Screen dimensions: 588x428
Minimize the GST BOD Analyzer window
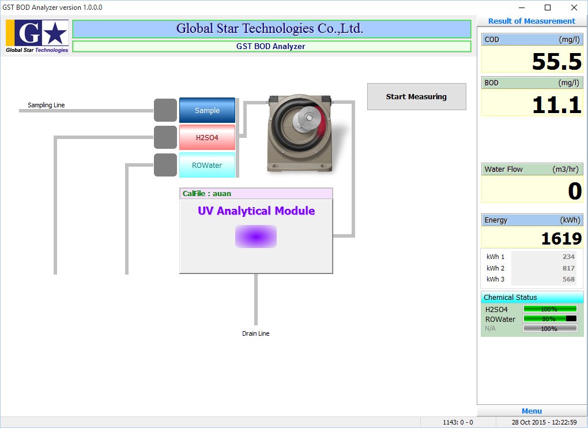tap(522, 7)
